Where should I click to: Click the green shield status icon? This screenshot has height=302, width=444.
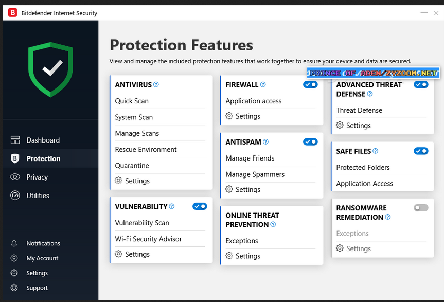pos(50,69)
